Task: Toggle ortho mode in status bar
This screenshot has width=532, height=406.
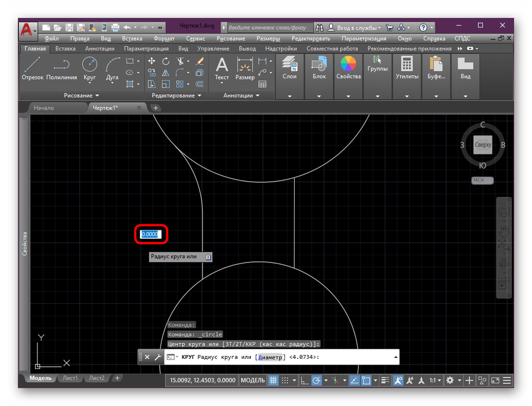Action: click(304, 380)
